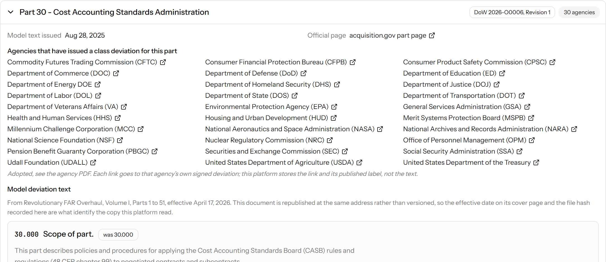The width and height of the screenshot is (606, 262).
Task: Click the DoW 2026-O0006, Revision 1 badge
Action: (512, 12)
